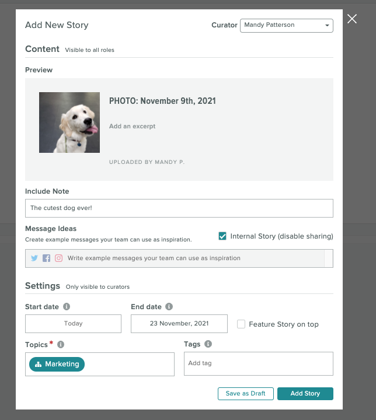Click Save as Draft button

click(246, 394)
